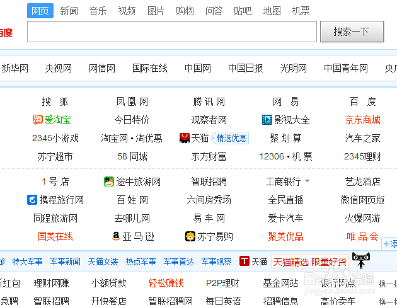The image size is (397, 305).
Task: Open the 开快餐店 link
Action: pos(108,301)
